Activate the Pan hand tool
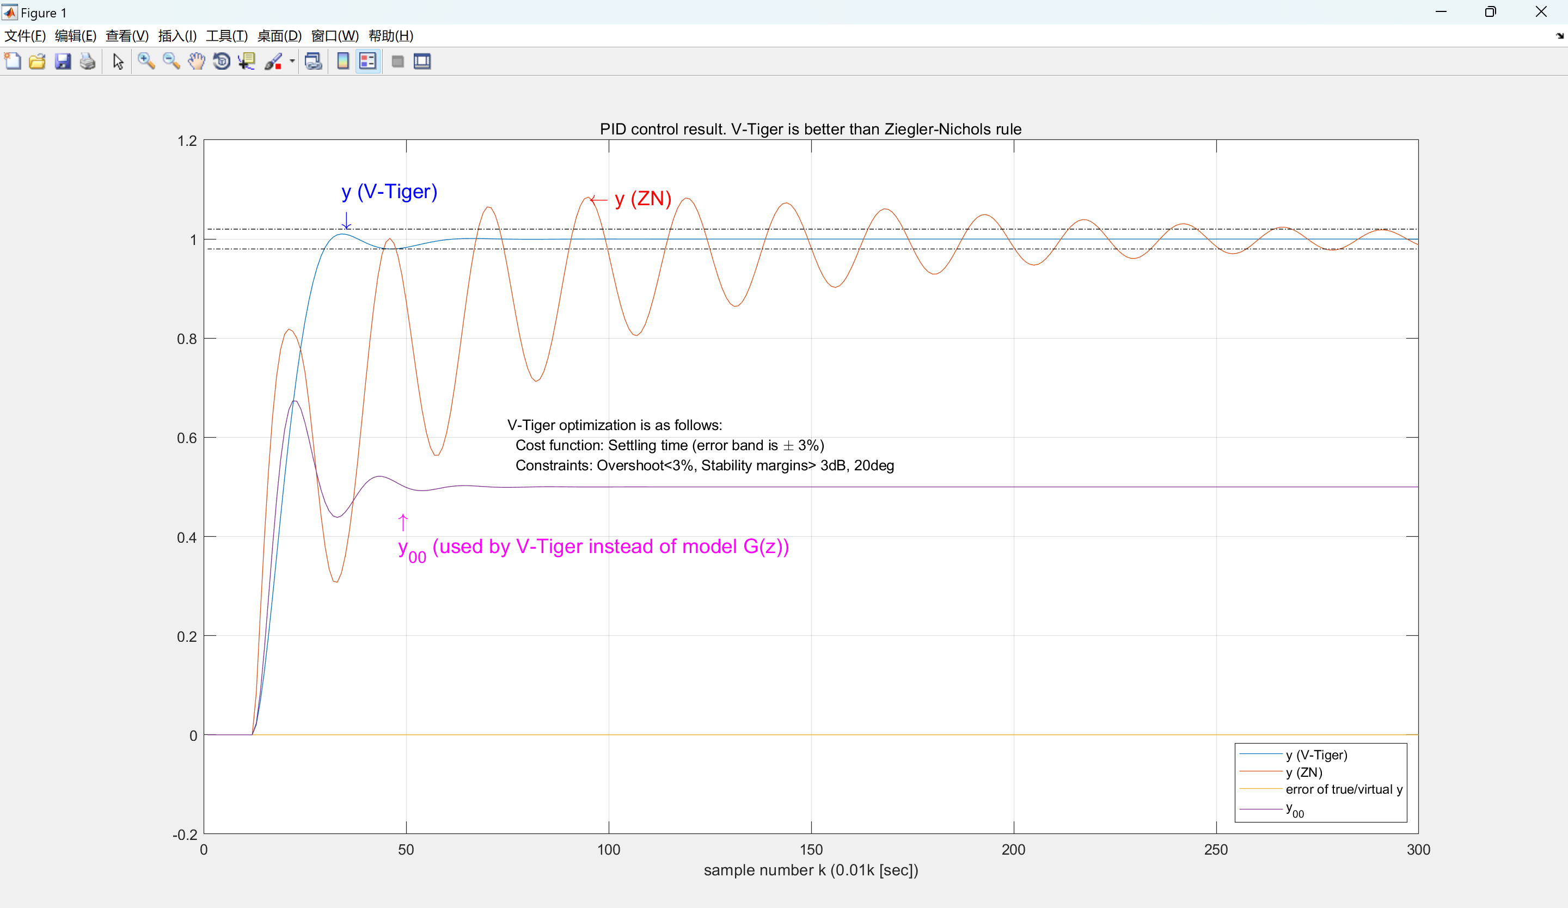This screenshot has height=908, width=1568. tap(197, 61)
